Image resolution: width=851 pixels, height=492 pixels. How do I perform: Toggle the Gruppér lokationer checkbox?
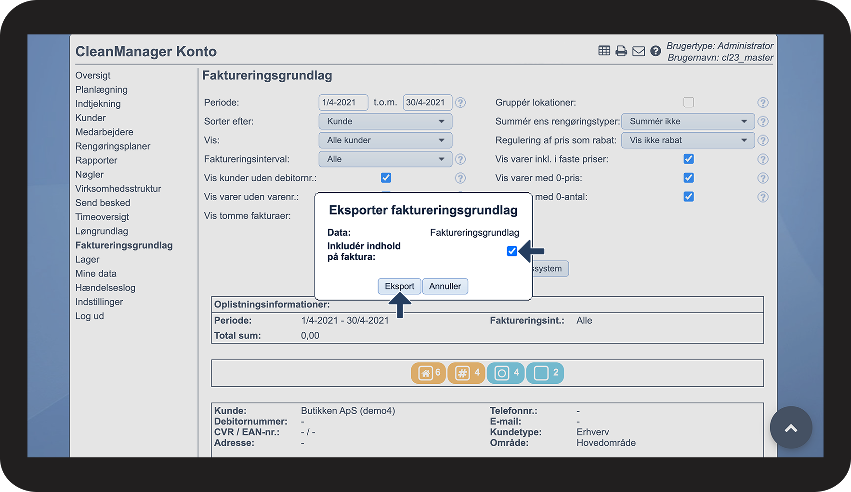pyautogui.click(x=688, y=102)
